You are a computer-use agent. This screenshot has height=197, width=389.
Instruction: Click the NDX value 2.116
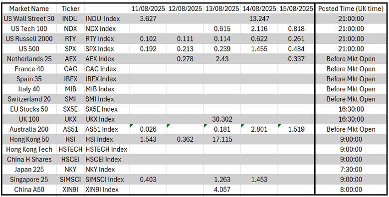click(x=259, y=29)
